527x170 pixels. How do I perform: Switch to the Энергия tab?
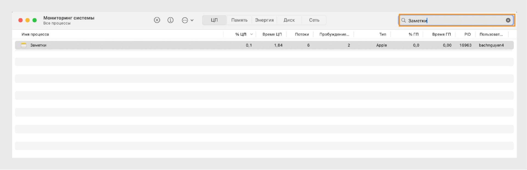point(264,20)
